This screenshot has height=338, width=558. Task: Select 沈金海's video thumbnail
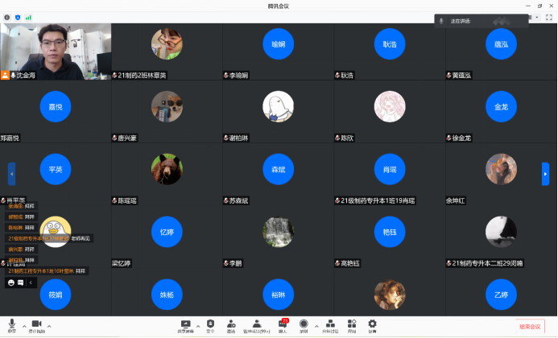click(x=56, y=50)
